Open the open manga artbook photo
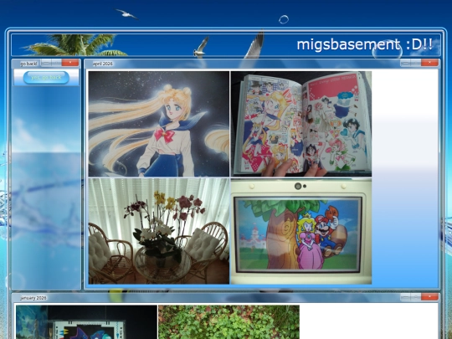 [301, 124]
